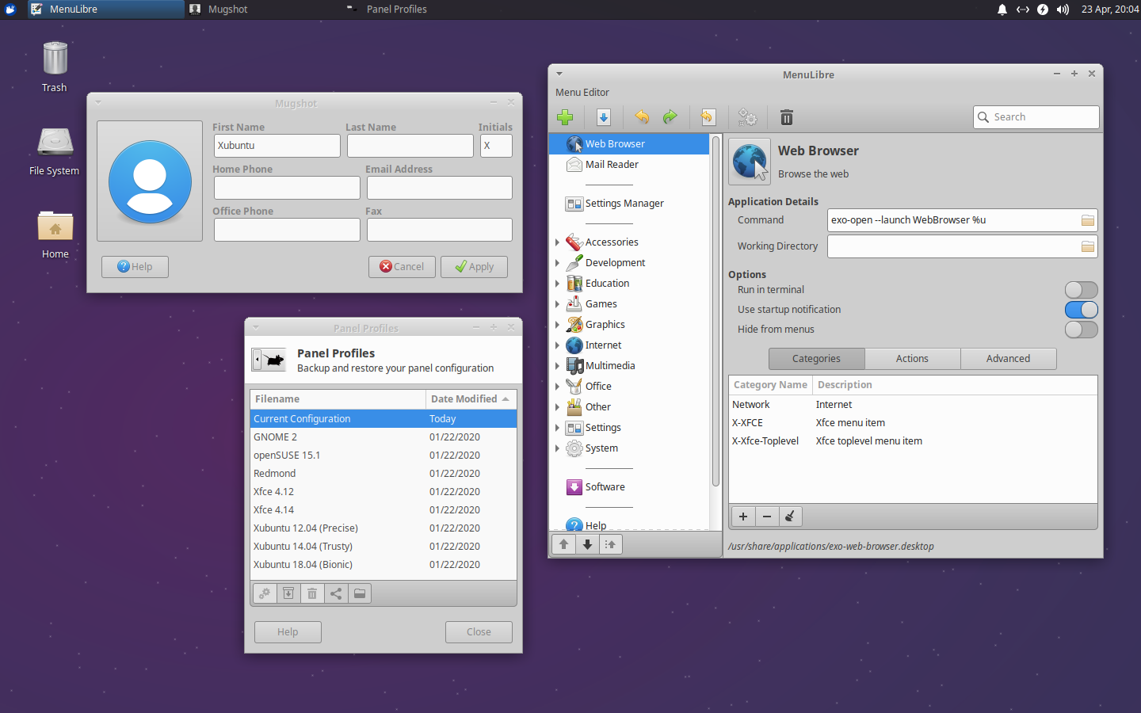Screen dimensions: 1141x713
Task: Click the redo arrow in MenuLibre toolbar
Action: (670, 117)
